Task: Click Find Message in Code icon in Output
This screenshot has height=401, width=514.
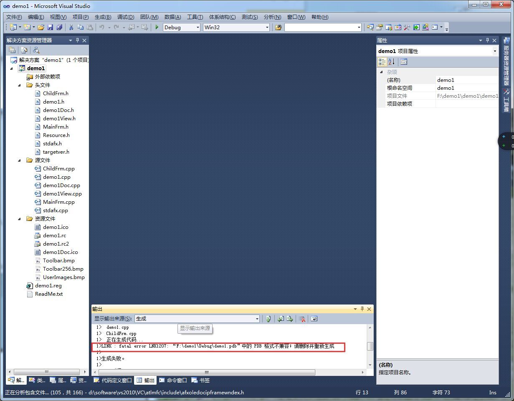Action: (x=268, y=319)
